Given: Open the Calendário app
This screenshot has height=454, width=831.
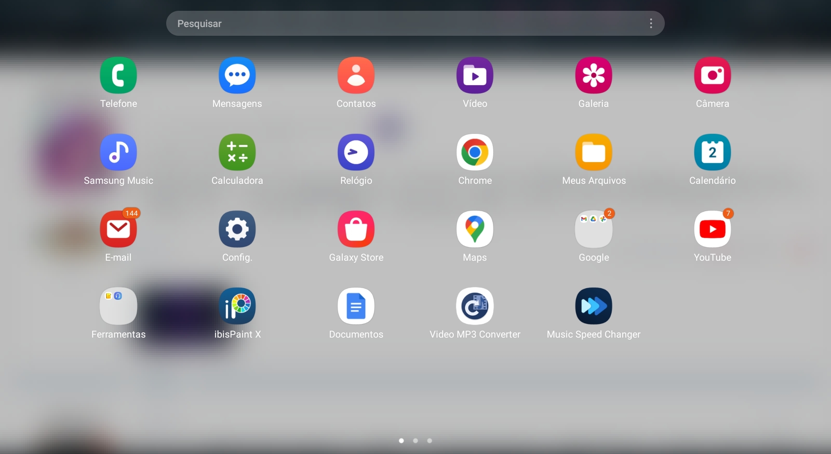Looking at the screenshot, I should [713, 152].
